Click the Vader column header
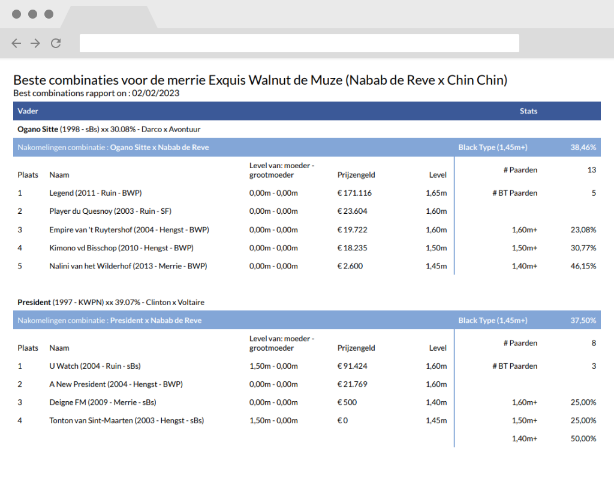 (28, 111)
